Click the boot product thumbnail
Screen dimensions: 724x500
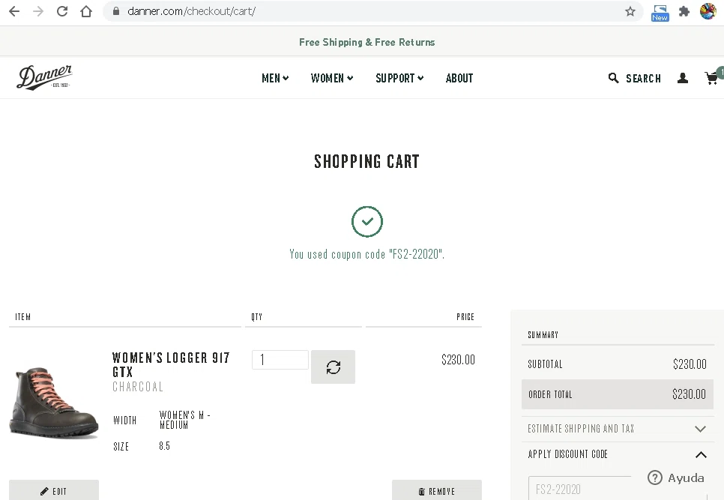[54, 403]
